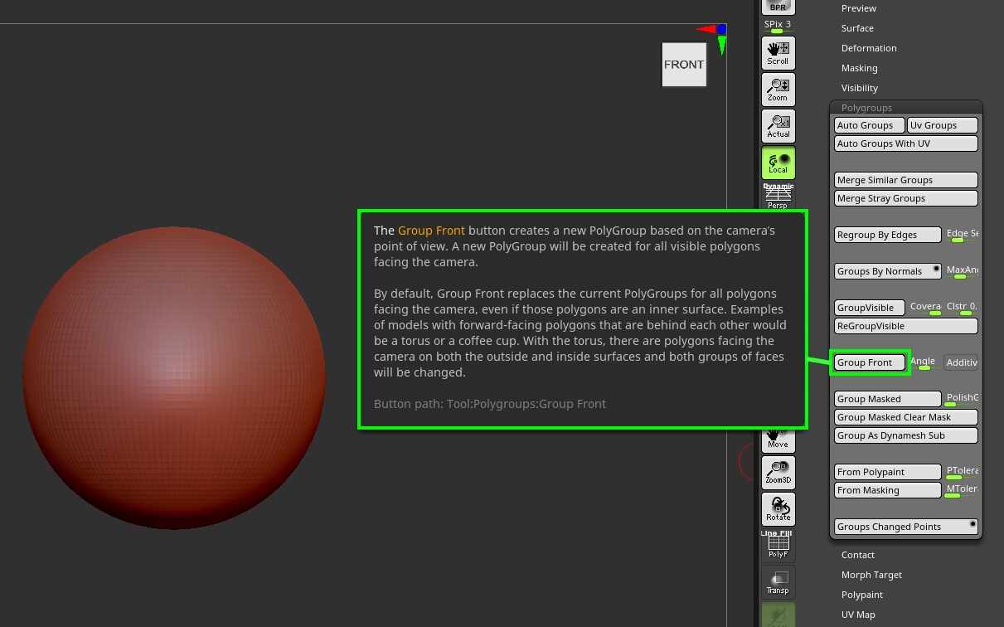
Task: Expand the Polypaint subpalette
Action: coord(862,595)
